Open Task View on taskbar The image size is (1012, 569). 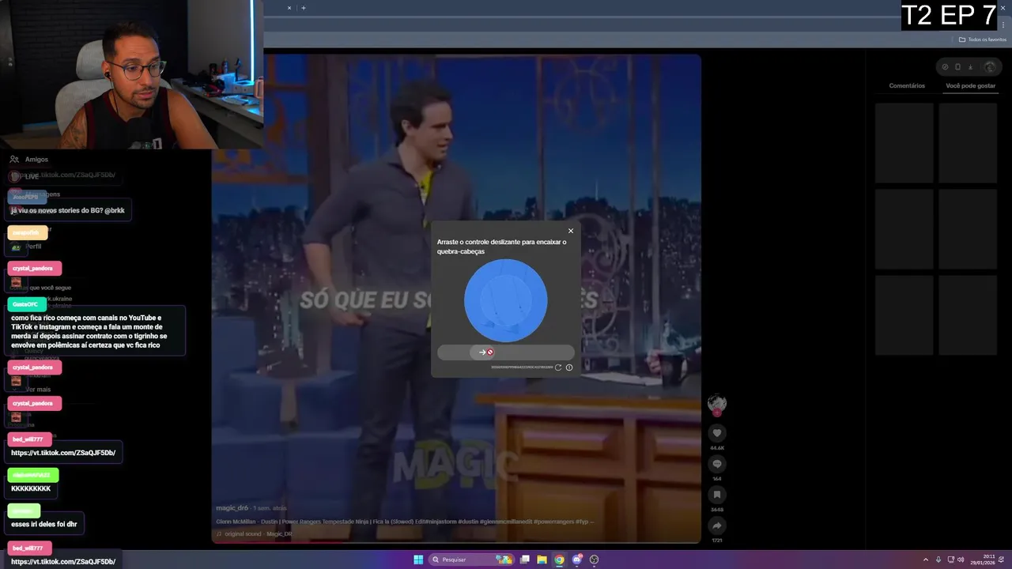524,560
